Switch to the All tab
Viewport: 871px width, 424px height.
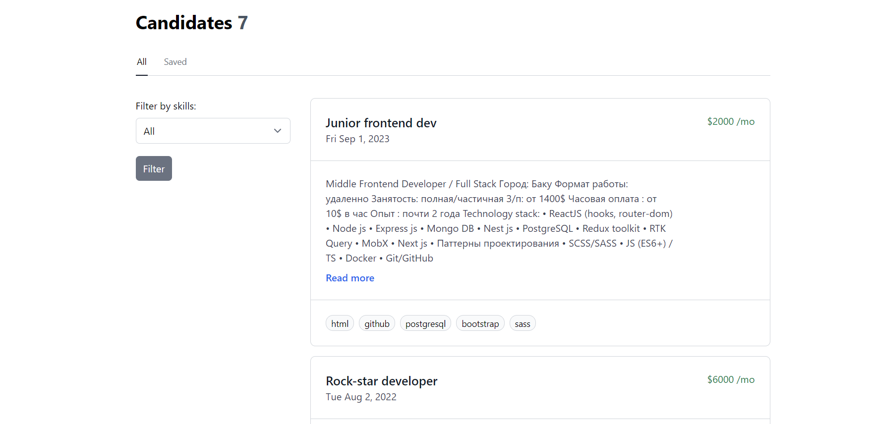click(x=142, y=62)
